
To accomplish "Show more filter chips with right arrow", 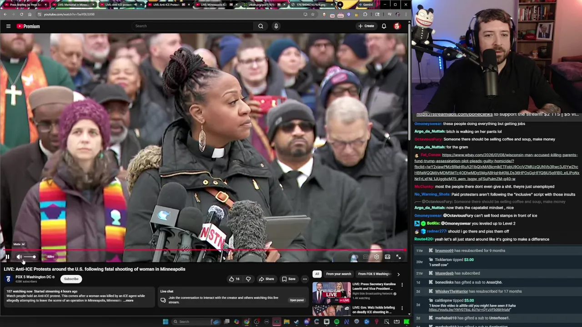I will point(398,274).
